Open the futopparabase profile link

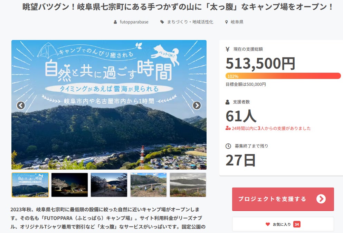[134, 22]
